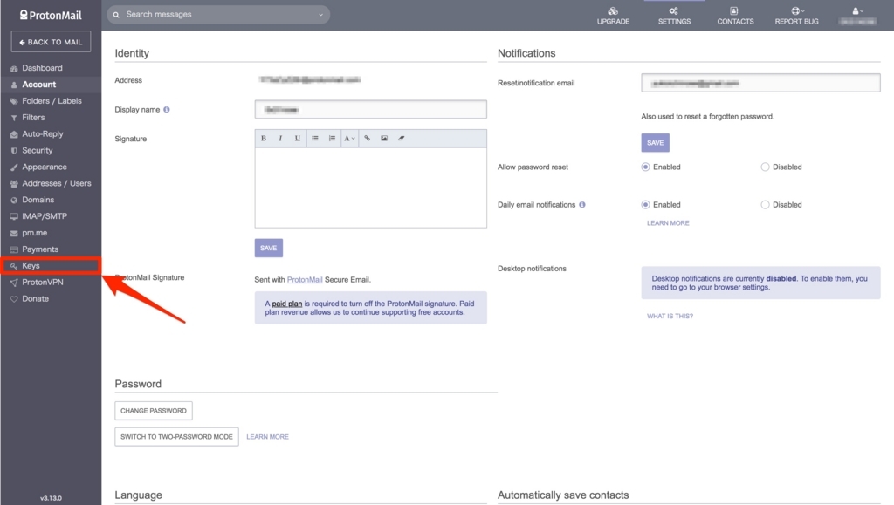
Task: Toggle italic in the signature editor
Action: coord(280,139)
